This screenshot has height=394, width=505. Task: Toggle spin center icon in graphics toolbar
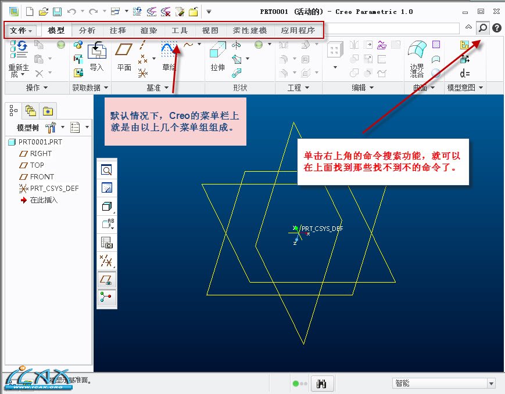pos(106,297)
